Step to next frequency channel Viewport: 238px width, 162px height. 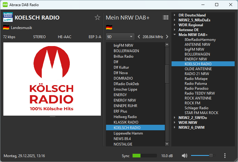[167, 37]
